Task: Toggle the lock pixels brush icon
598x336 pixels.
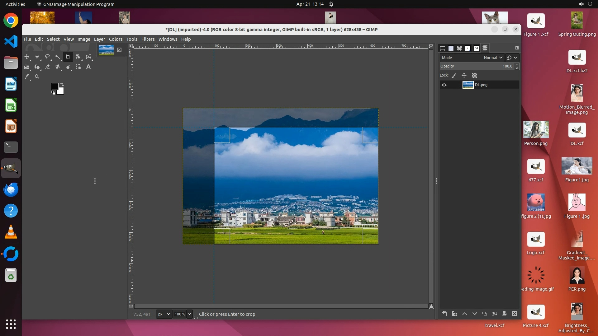Action: (454, 75)
